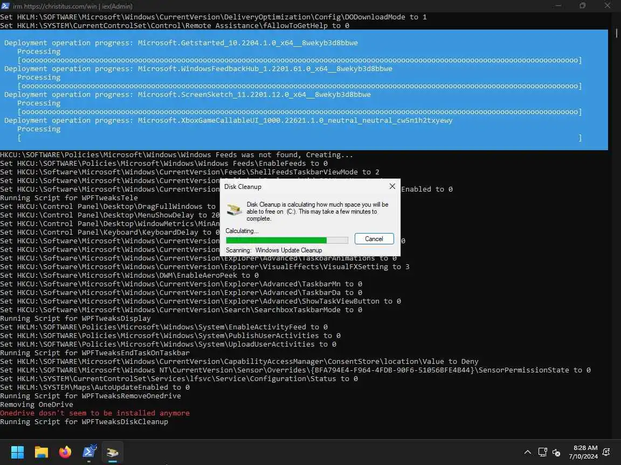
Task: Click the red 'Onedrive dosn't seem' error line
Action: [x=95, y=413]
